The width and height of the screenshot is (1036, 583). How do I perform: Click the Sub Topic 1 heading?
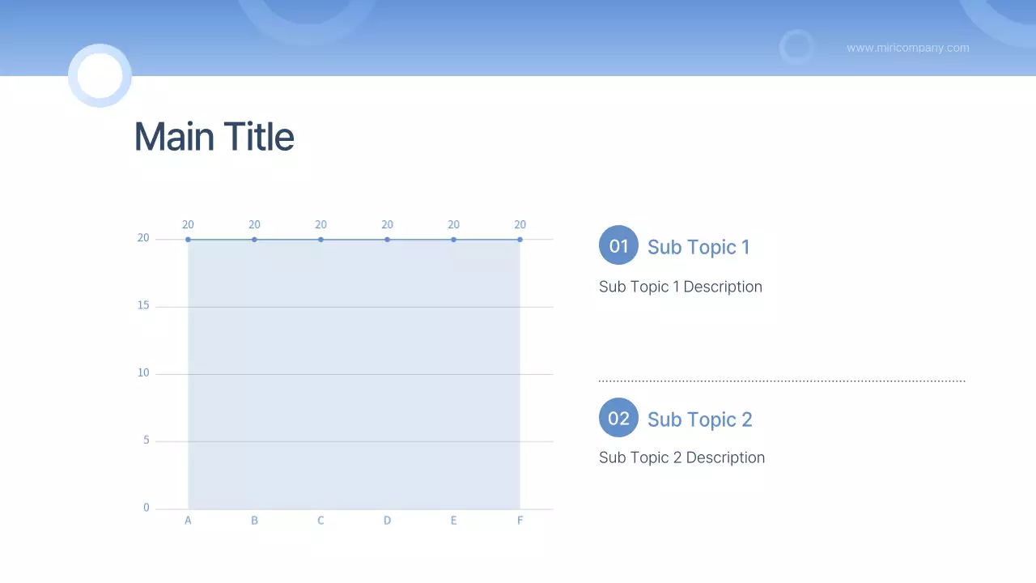click(x=698, y=247)
